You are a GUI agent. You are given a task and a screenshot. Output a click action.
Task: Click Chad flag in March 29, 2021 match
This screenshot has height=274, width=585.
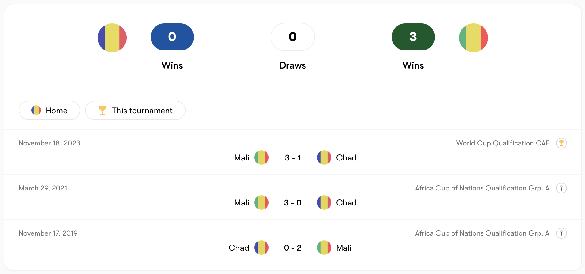click(x=324, y=202)
